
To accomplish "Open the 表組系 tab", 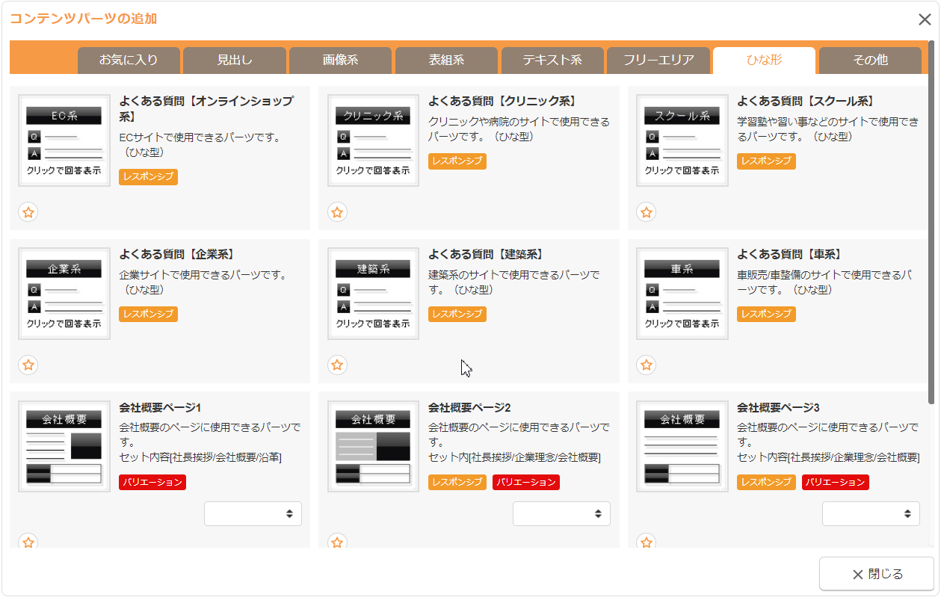I will (446, 61).
